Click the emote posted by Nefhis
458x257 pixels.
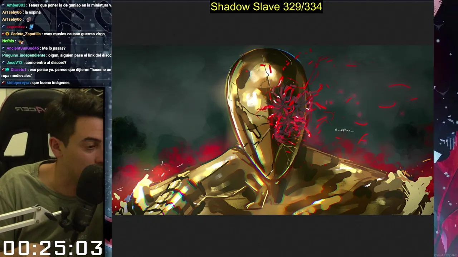(20, 41)
